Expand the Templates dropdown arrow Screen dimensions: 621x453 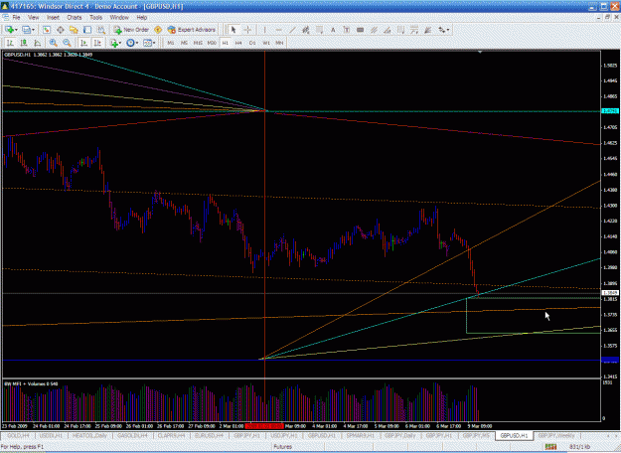tap(154, 43)
